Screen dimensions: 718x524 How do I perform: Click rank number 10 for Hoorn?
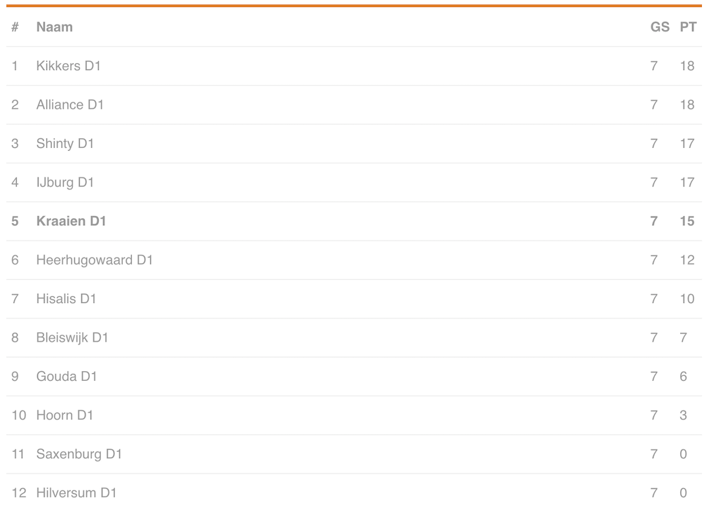pyautogui.click(x=18, y=415)
